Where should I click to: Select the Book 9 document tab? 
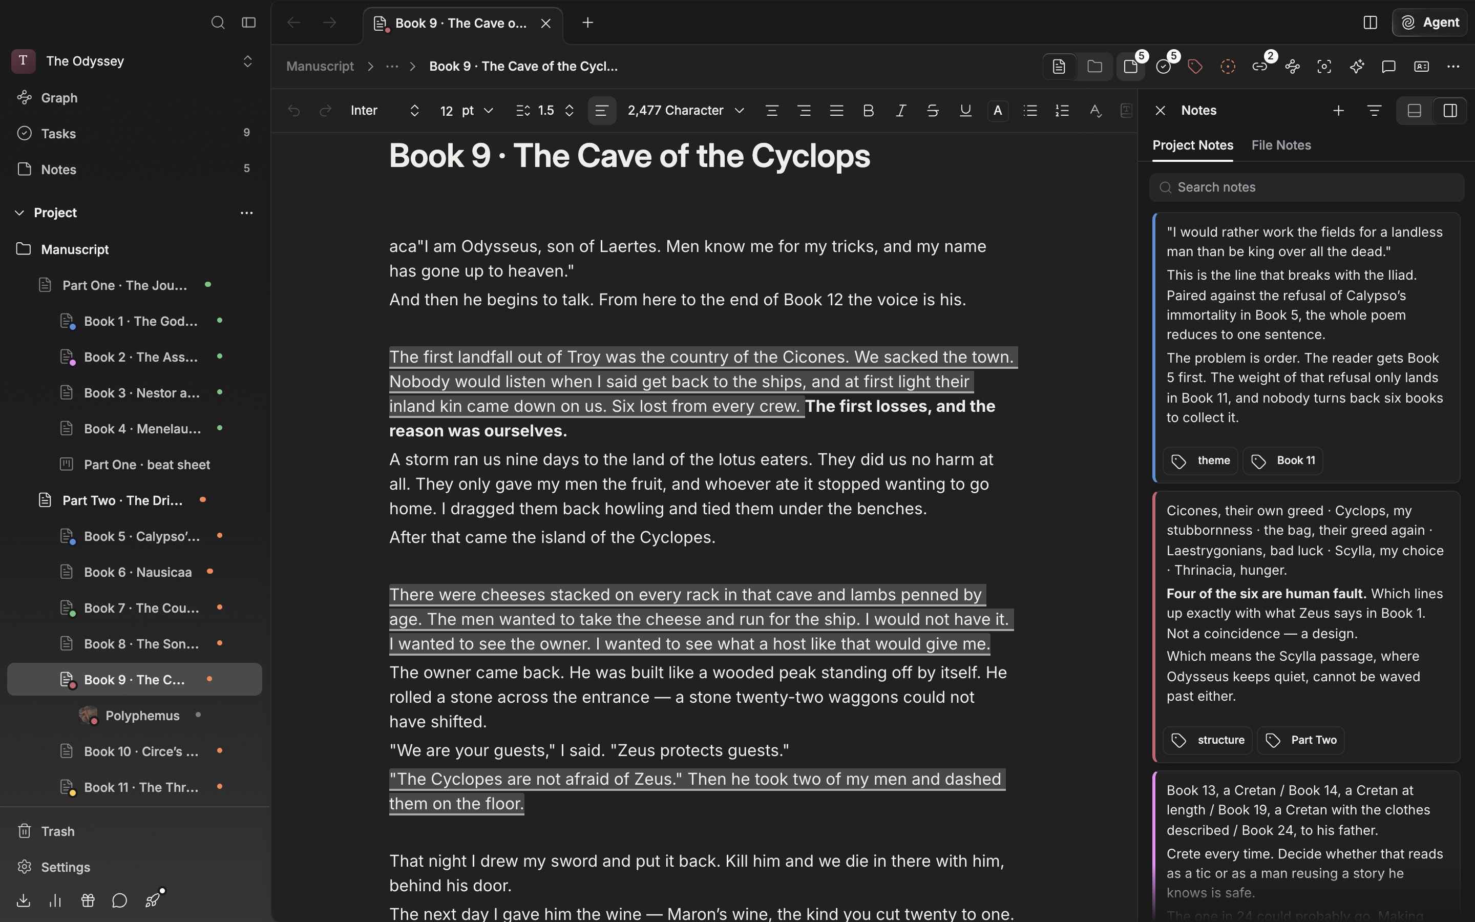[462, 23]
